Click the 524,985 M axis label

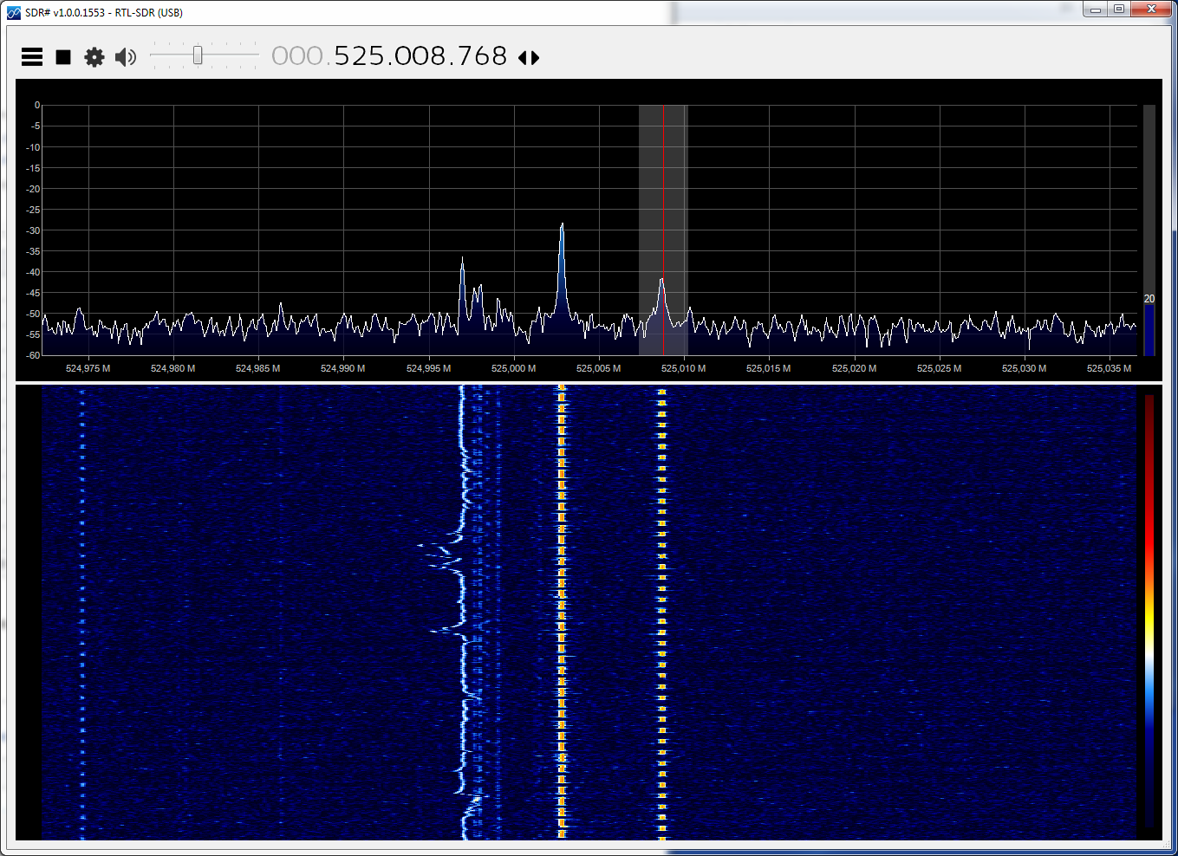pos(257,368)
